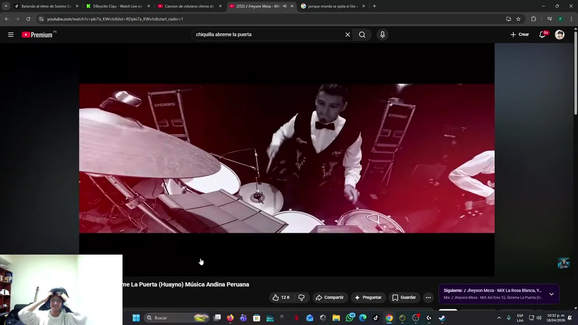Viewport: 578px width, 325px height.
Task: Open Microsoft Teams from taskbar
Action: click(243, 318)
